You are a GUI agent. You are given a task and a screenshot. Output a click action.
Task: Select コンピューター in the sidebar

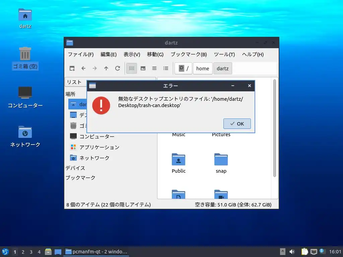(92, 137)
